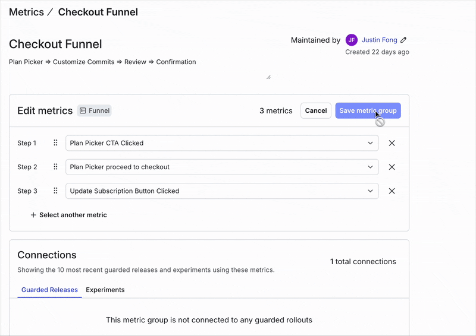This screenshot has width=476, height=336.
Task: Click the JF maintainer avatar
Action: (x=352, y=40)
